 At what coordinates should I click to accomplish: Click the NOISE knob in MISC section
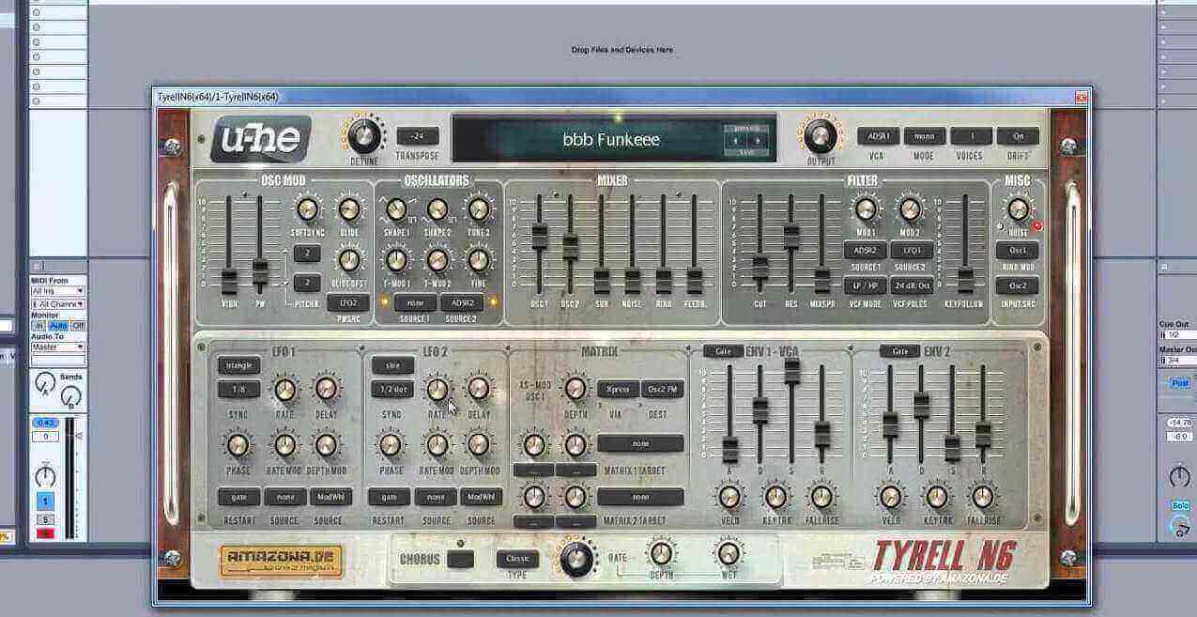1018,208
